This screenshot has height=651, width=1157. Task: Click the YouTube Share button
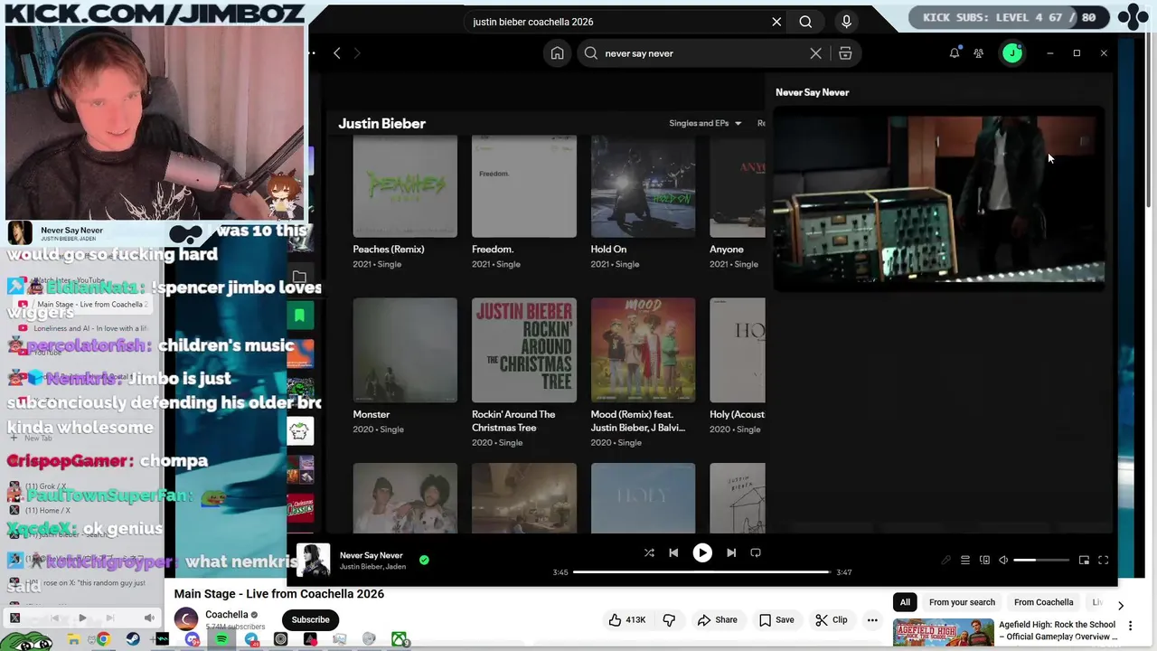pyautogui.click(x=717, y=619)
